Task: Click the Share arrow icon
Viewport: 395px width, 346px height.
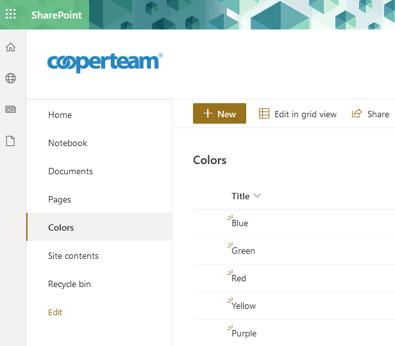Action: click(357, 113)
